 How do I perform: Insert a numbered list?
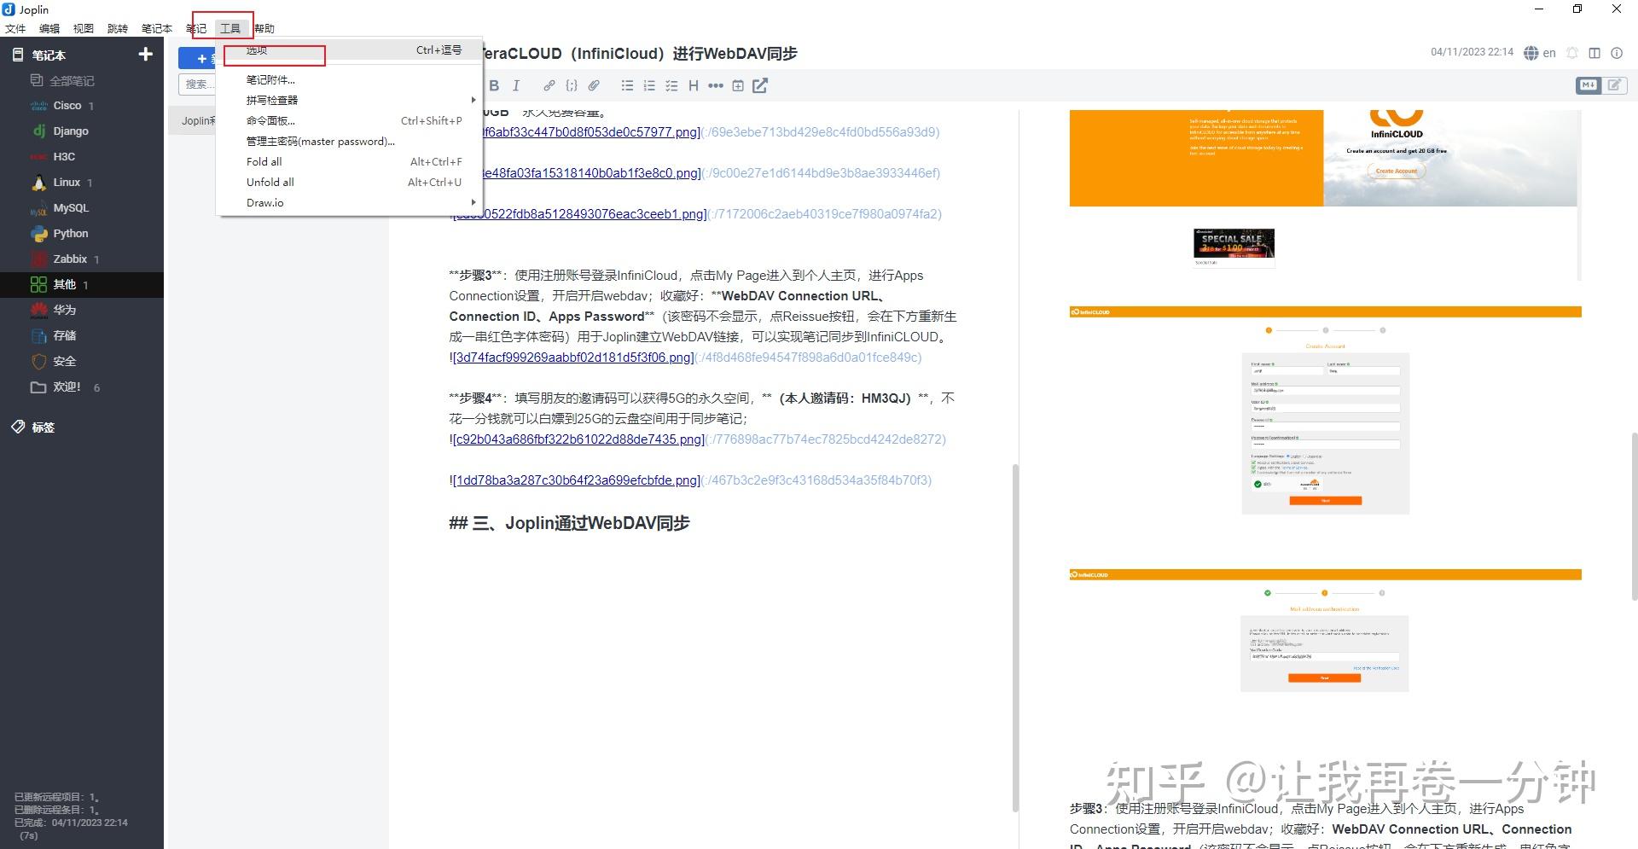coord(649,85)
